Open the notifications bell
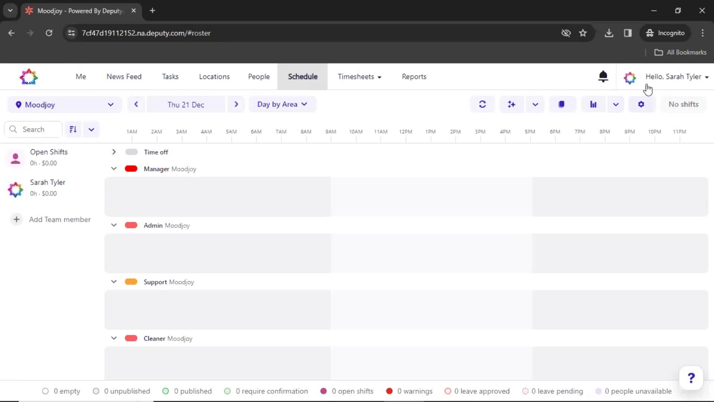This screenshot has height=402, width=714. 603,76
